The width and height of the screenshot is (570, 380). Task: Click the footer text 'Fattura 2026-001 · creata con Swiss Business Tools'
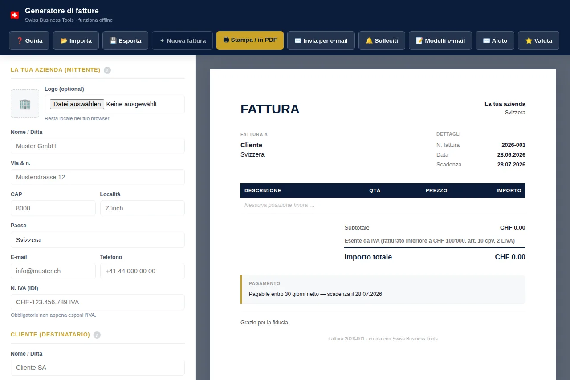[383, 339]
